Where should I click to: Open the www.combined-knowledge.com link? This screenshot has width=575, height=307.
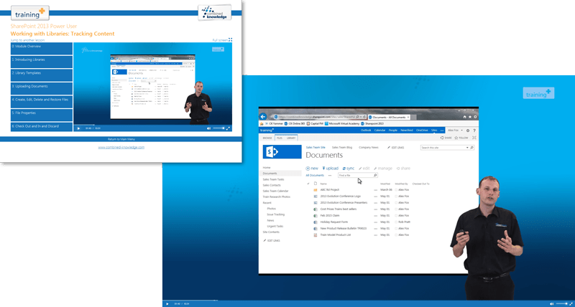(x=121, y=147)
